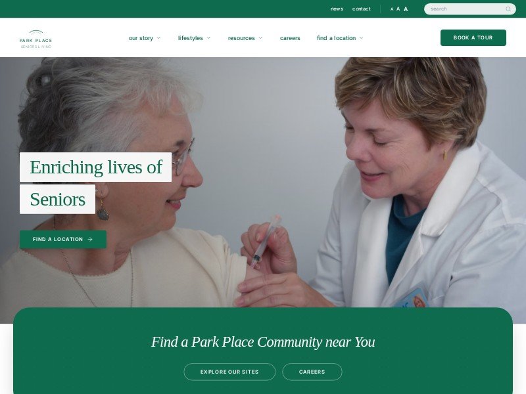Click the Explore Our Sites button
This screenshot has height=394, width=526.
click(x=229, y=372)
